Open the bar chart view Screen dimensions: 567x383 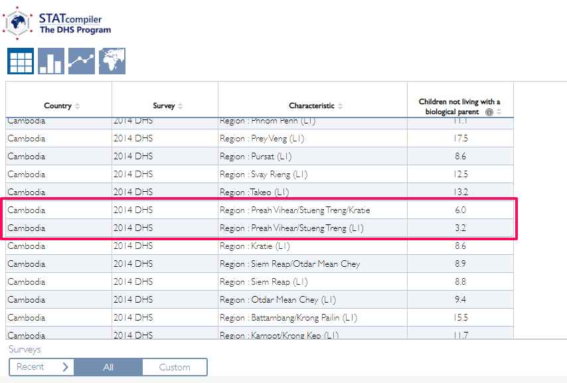51,61
